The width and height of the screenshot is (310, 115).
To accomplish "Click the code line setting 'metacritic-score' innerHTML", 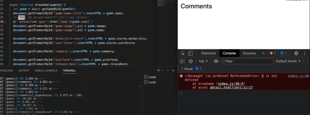I will click(x=80, y=38).
